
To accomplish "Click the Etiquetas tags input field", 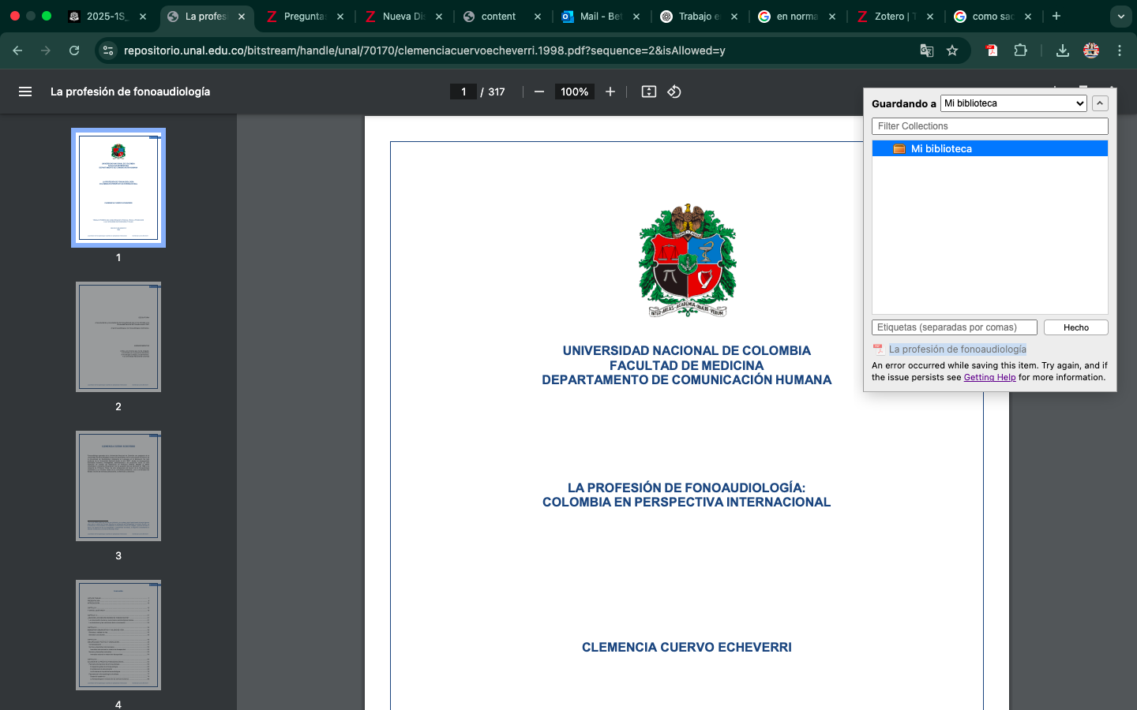I will (x=955, y=327).
